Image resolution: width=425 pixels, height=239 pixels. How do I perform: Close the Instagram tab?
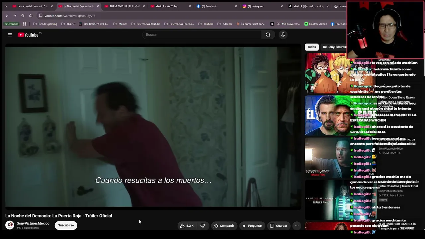(282, 6)
